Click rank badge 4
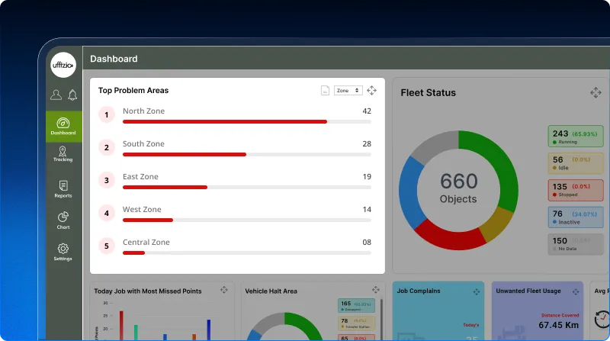Screen dimensions: 610x341 (107, 213)
